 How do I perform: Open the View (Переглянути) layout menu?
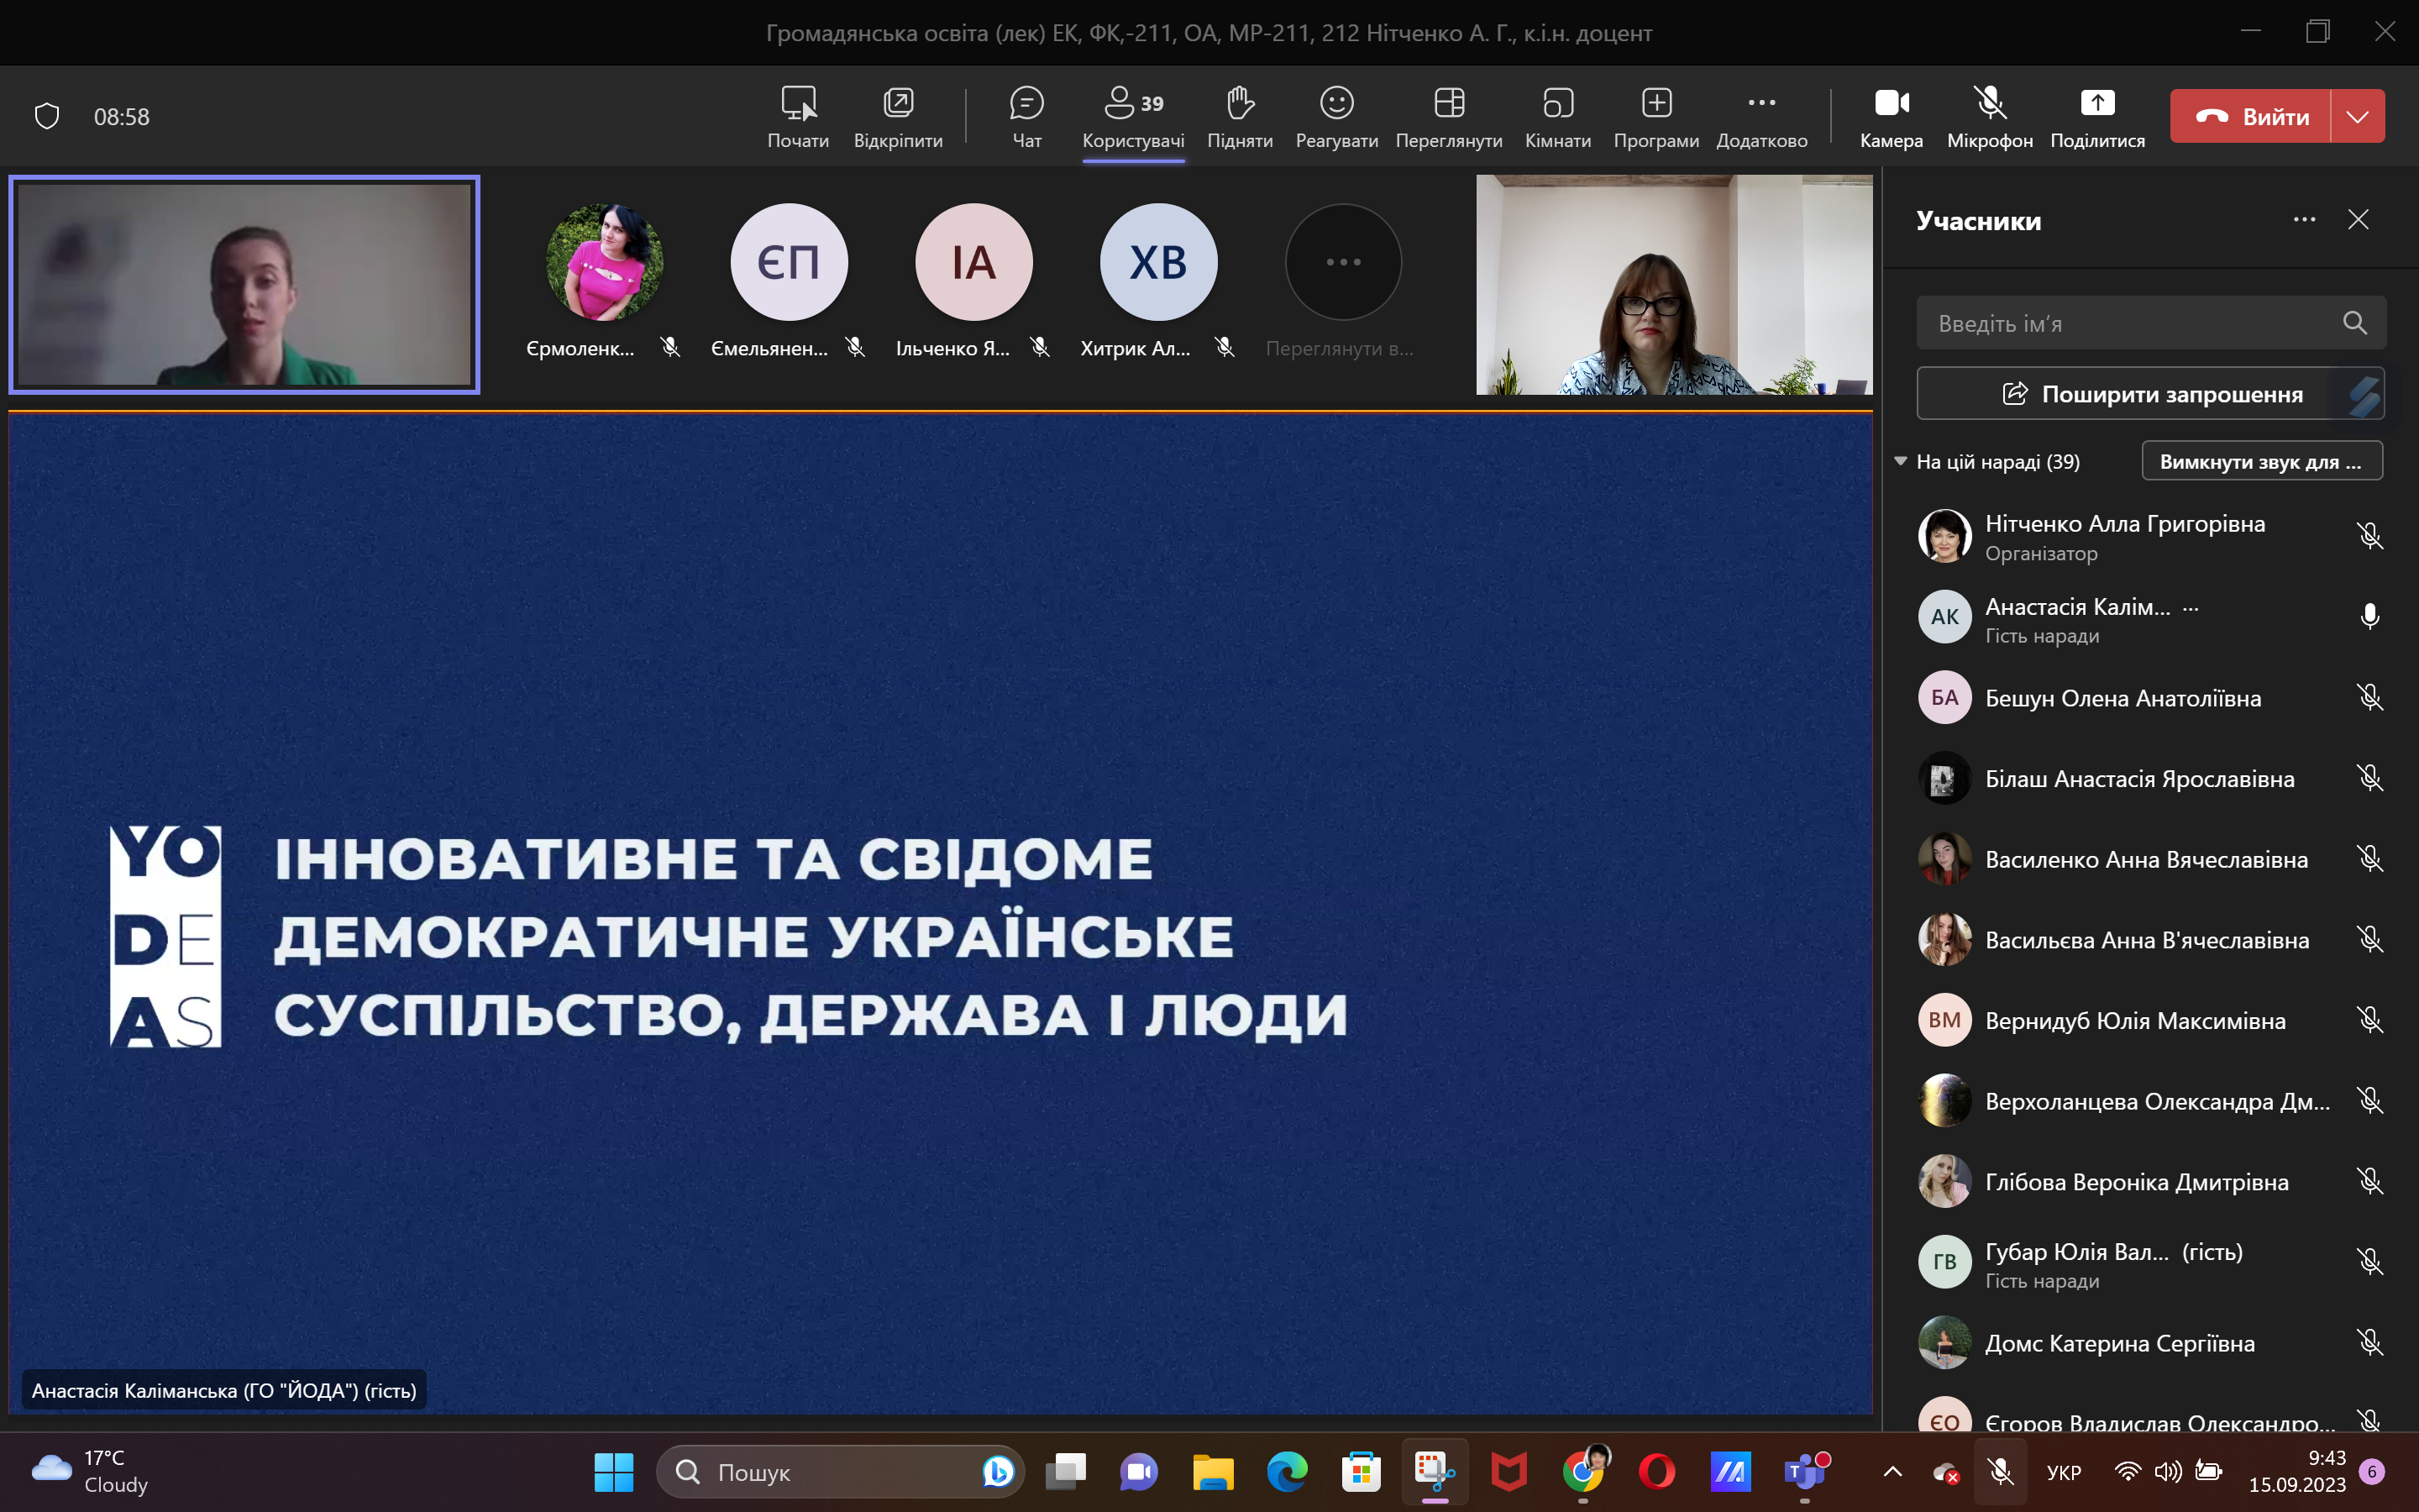point(1448,103)
